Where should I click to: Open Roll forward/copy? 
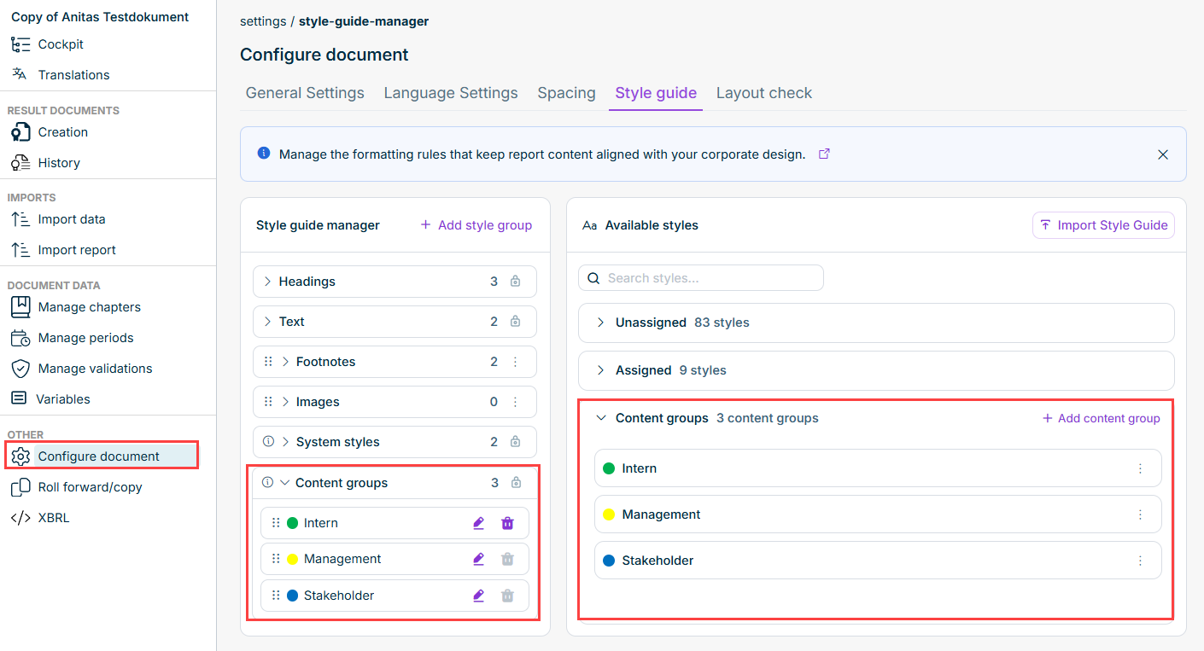(90, 487)
